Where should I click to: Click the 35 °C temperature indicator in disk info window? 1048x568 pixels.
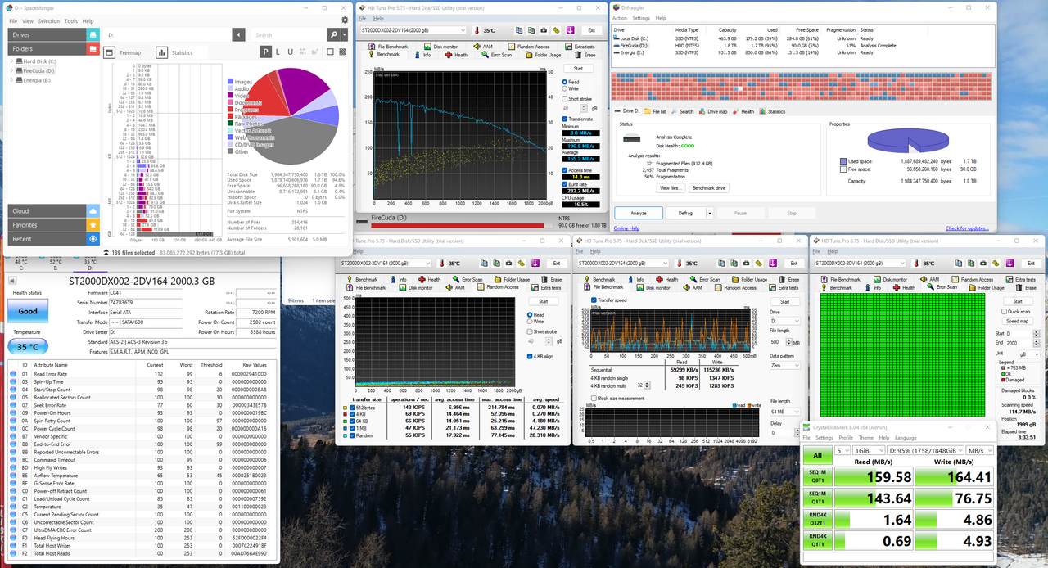click(x=28, y=346)
